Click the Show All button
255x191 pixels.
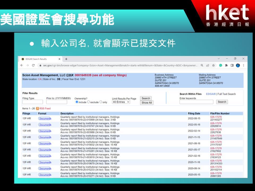(x=147, y=103)
